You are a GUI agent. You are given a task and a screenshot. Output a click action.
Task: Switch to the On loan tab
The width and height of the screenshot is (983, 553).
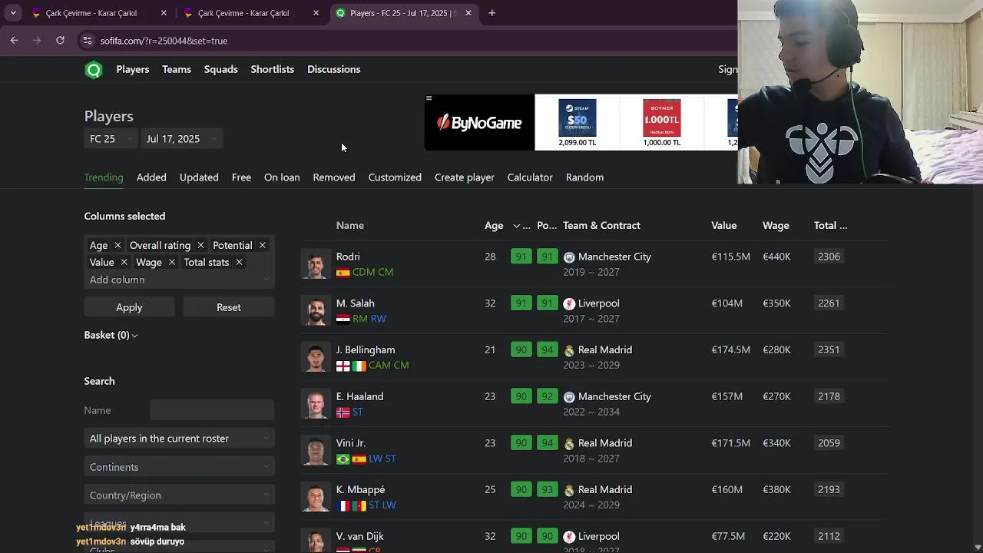point(282,177)
